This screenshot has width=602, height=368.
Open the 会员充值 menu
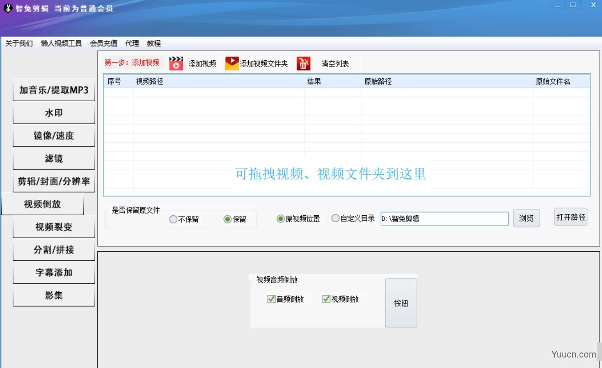104,43
